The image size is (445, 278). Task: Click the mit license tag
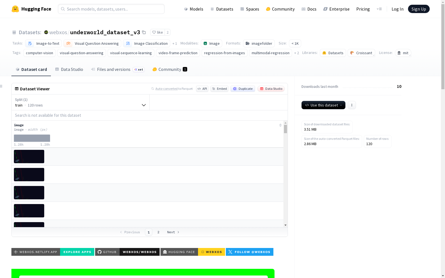point(403,53)
